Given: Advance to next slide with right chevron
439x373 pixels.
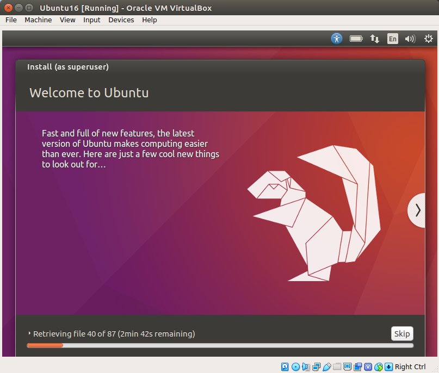Looking at the screenshot, I should click(x=417, y=210).
